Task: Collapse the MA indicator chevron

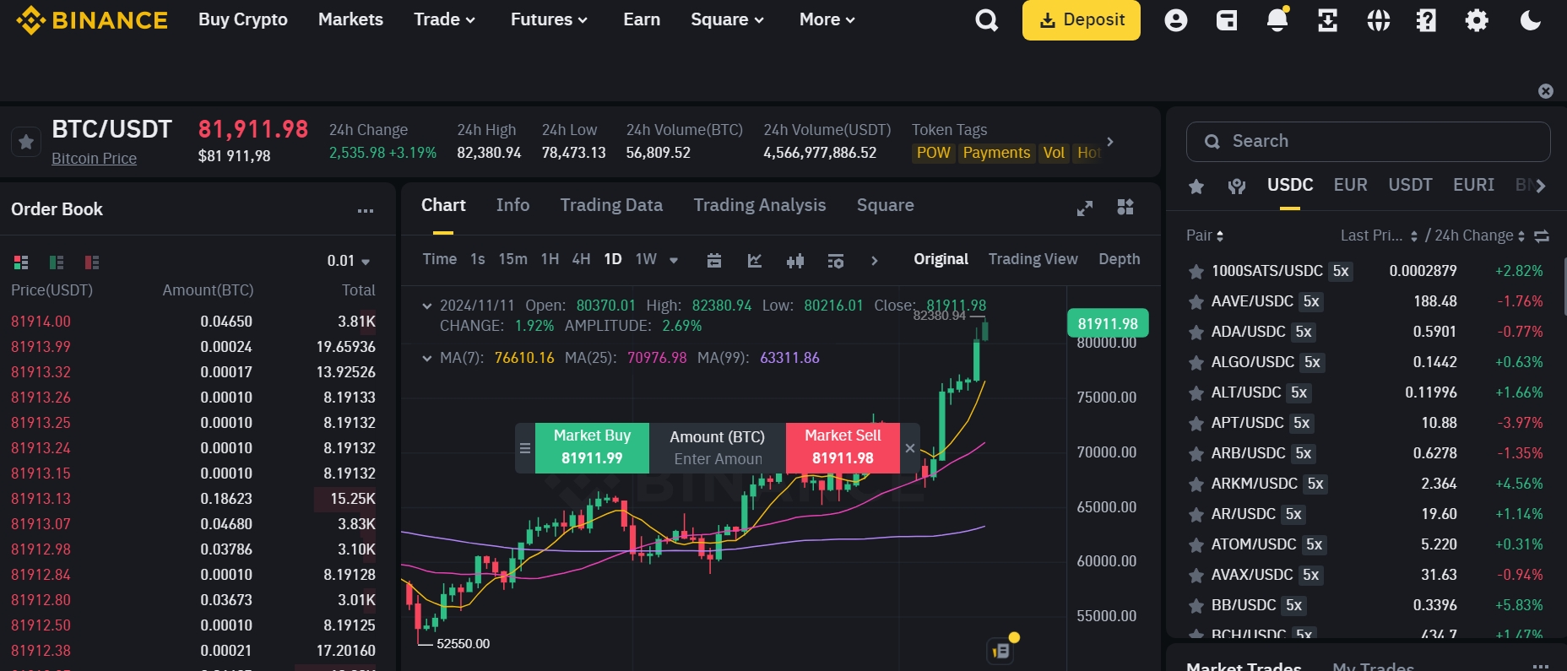Action: pos(427,358)
